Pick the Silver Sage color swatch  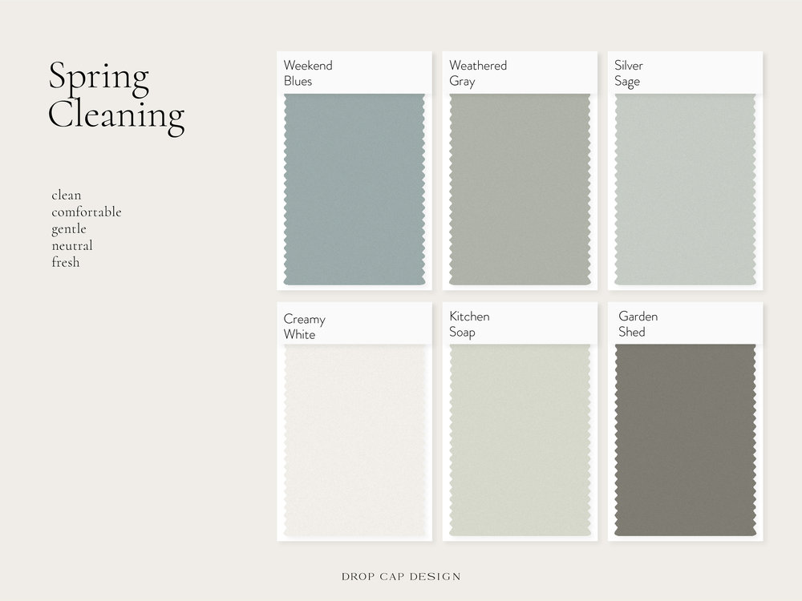(686, 190)
